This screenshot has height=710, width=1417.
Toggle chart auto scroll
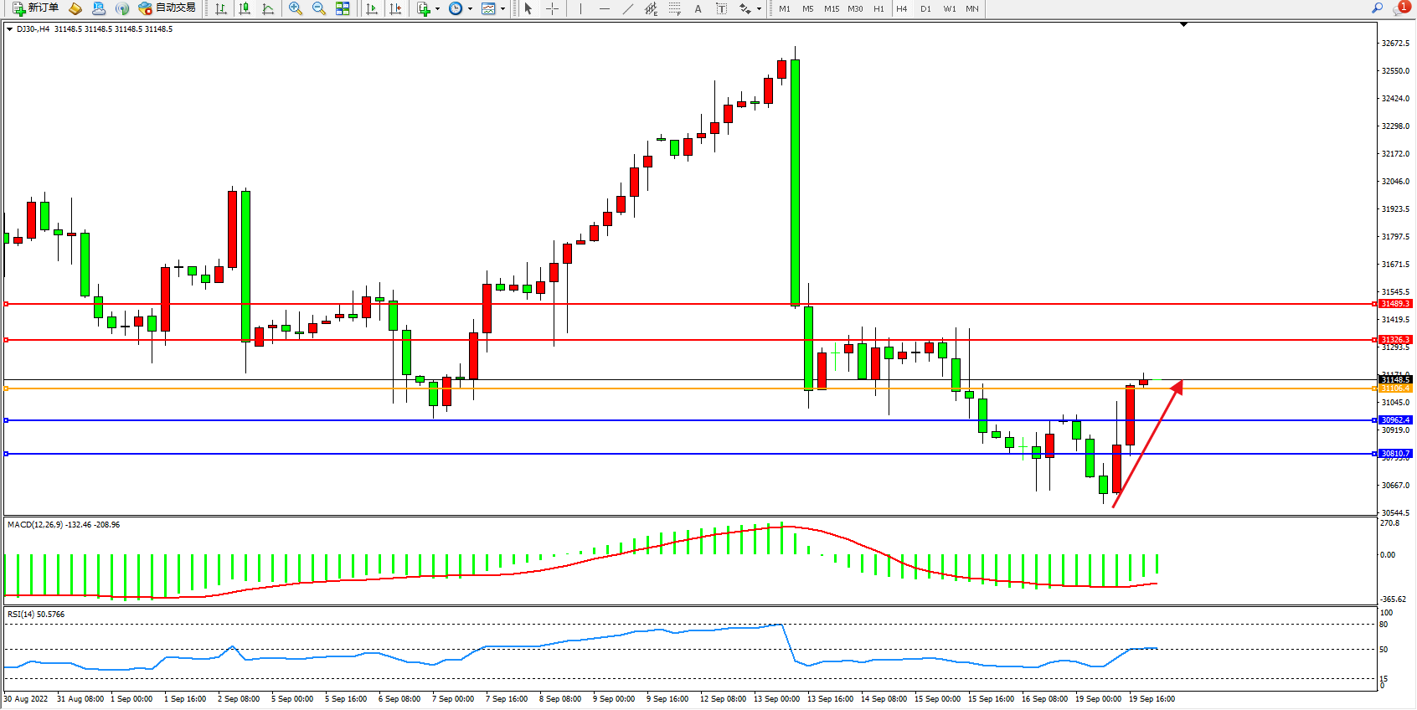tap(372, 8)
